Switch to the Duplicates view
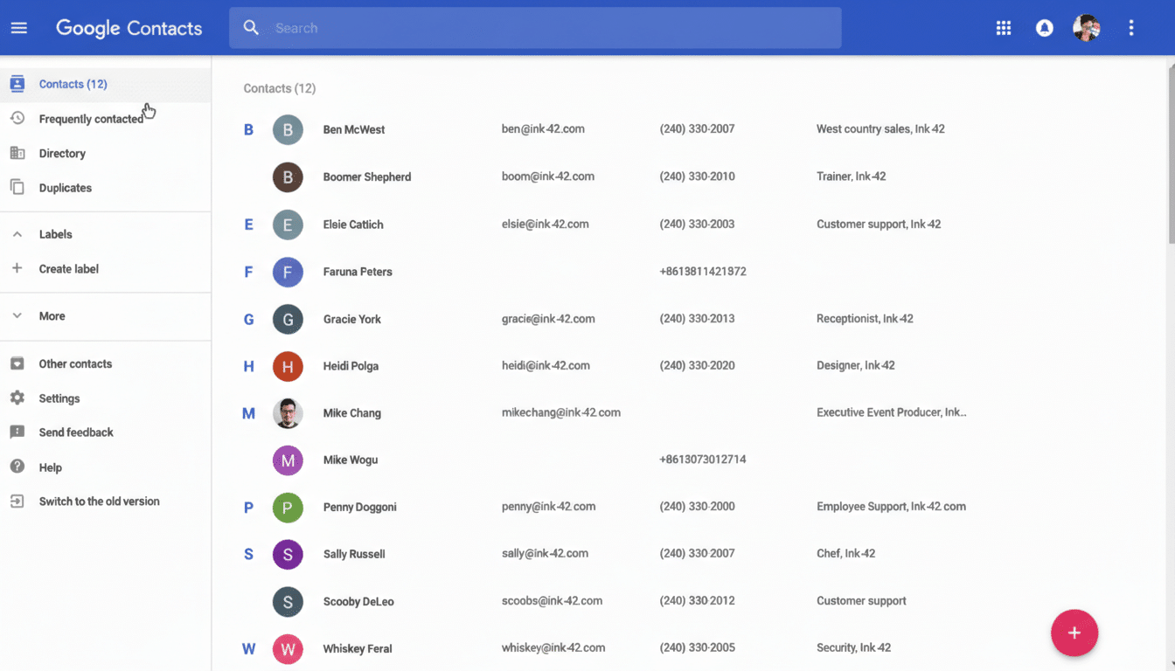Viewport: 1175px width, 671px height. [65, 187]
